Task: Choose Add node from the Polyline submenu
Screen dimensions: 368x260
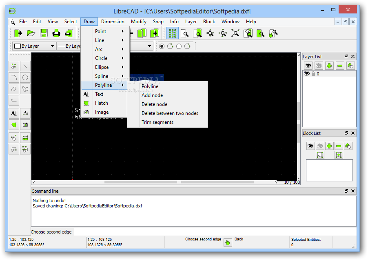Action: click(x=167, y=95)
